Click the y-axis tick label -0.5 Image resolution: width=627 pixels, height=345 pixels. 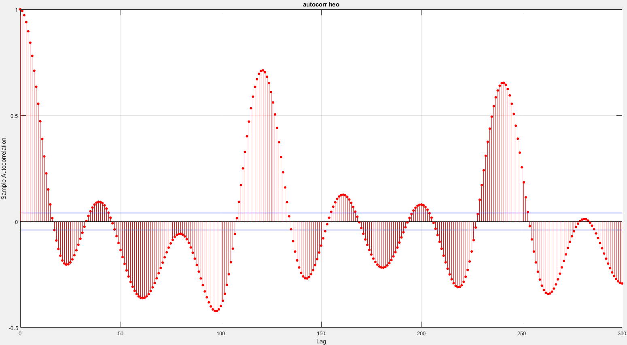13,328
